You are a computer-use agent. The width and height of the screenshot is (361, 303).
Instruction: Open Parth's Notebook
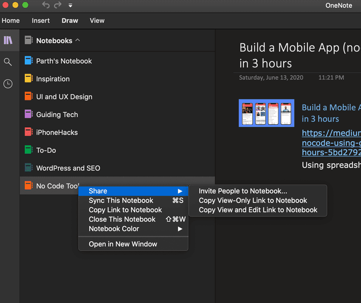pyautogui.click(x=117, y=61)
